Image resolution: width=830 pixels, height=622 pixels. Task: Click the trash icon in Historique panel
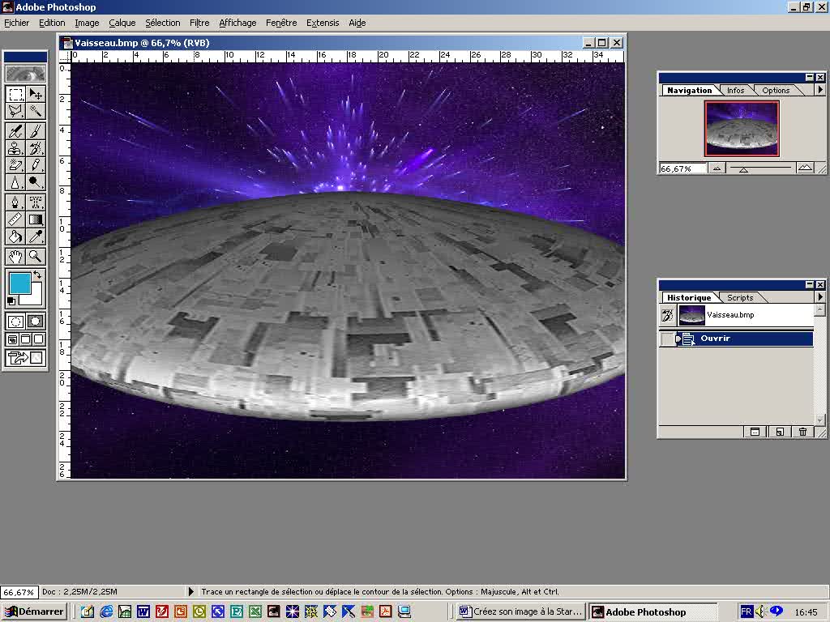click(802, 432)
